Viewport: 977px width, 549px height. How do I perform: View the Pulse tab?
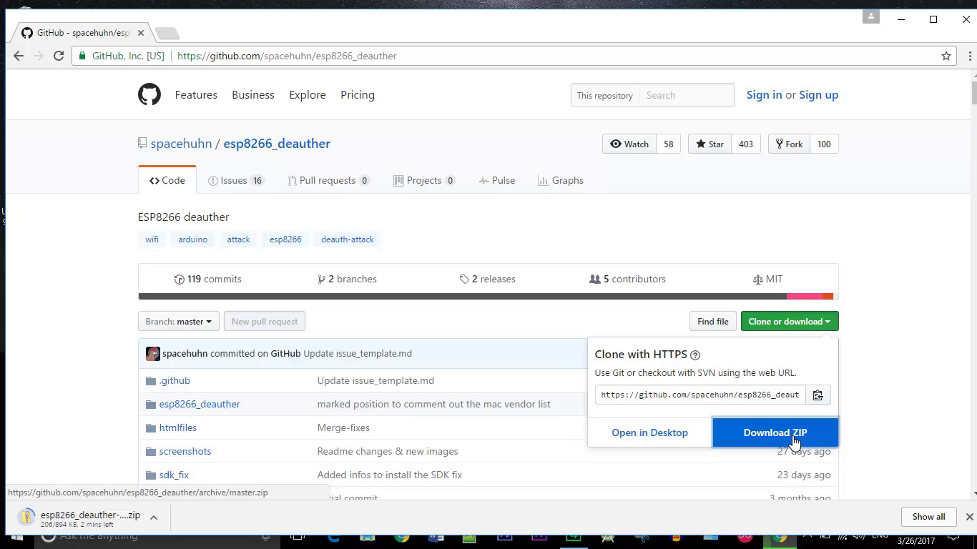pyautogui.click(x=497, y=180)
